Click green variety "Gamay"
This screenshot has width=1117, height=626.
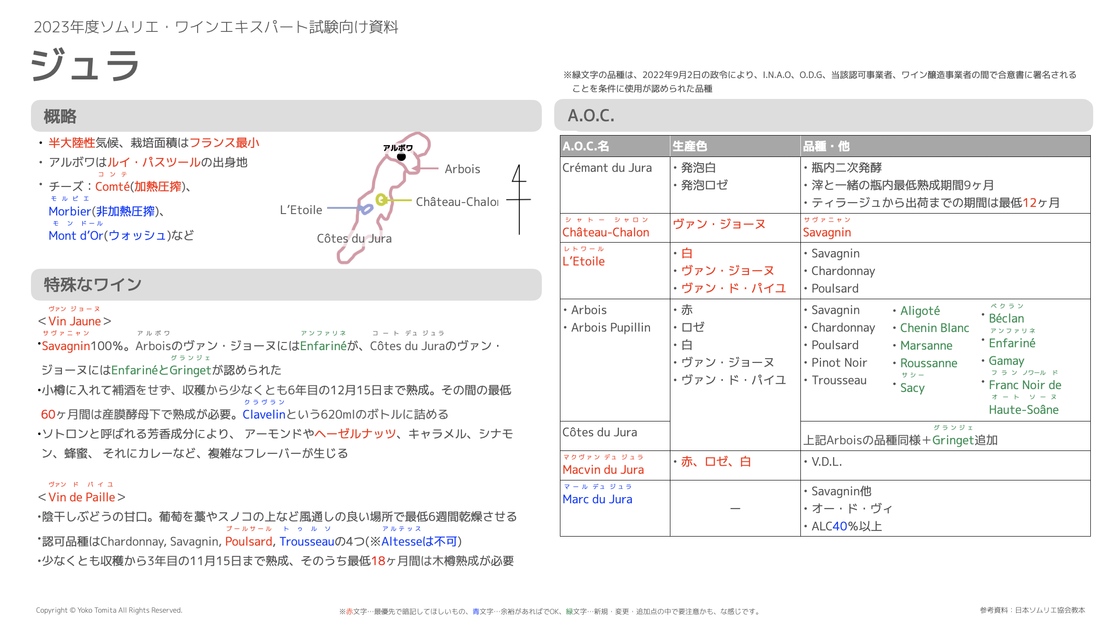point(1006,361)
